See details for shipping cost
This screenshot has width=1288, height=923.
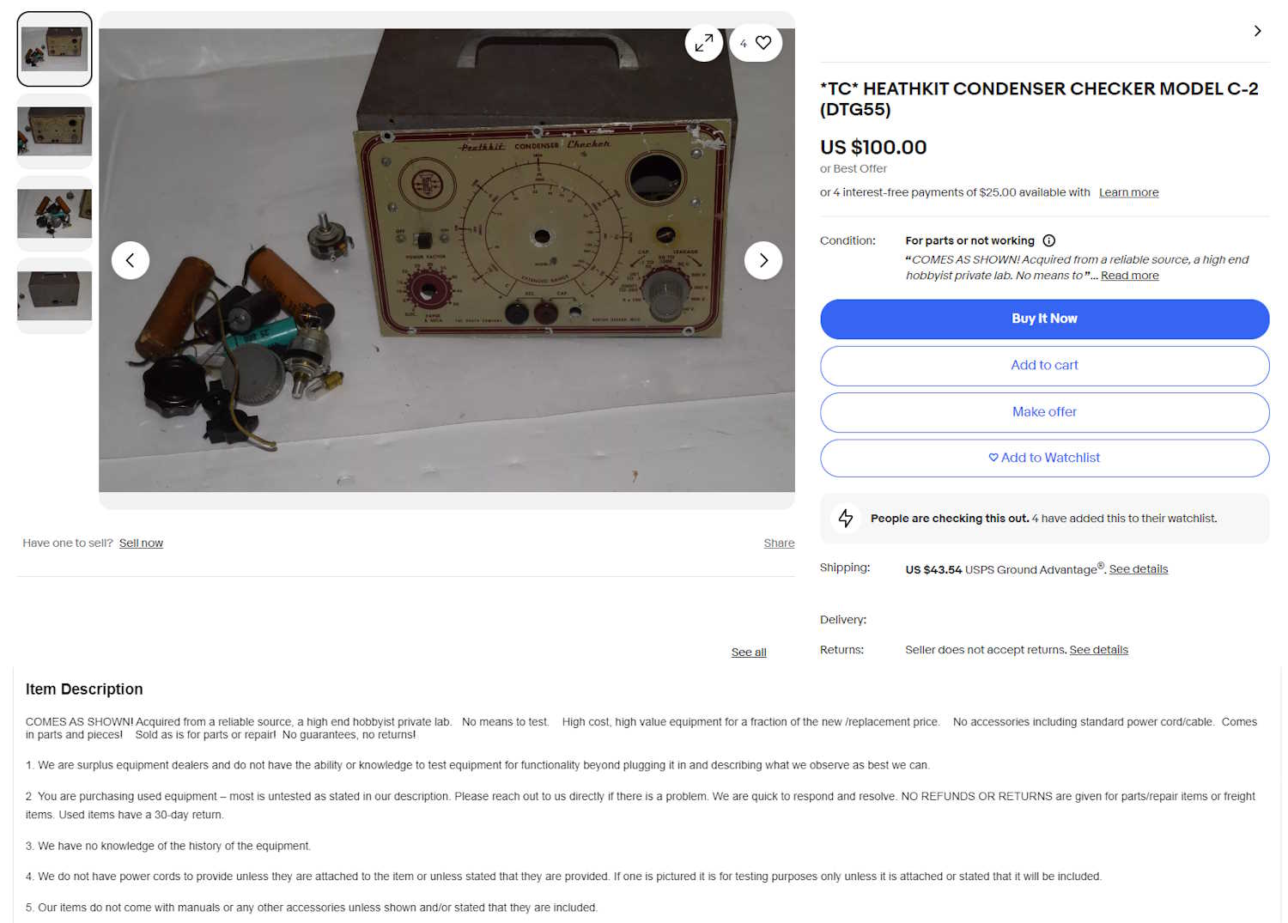coord(1138,569)
